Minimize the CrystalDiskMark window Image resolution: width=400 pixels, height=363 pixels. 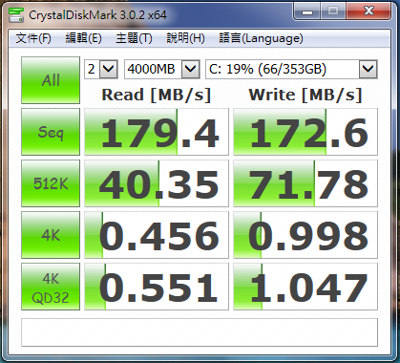(307, 11)
